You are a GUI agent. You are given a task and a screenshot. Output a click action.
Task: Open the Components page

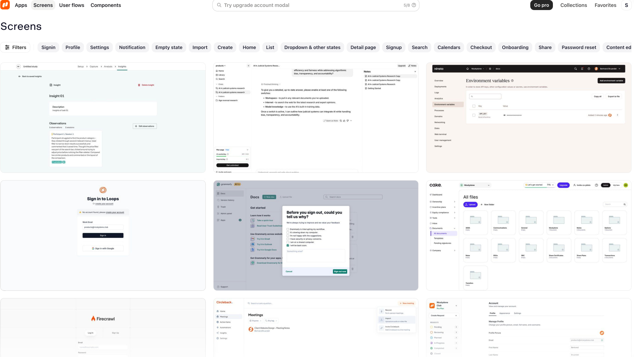[106, 5]
